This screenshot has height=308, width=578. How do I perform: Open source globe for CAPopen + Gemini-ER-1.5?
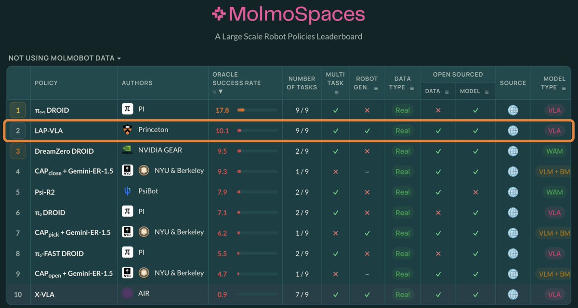pyautogui.click(x=513, y=274)
